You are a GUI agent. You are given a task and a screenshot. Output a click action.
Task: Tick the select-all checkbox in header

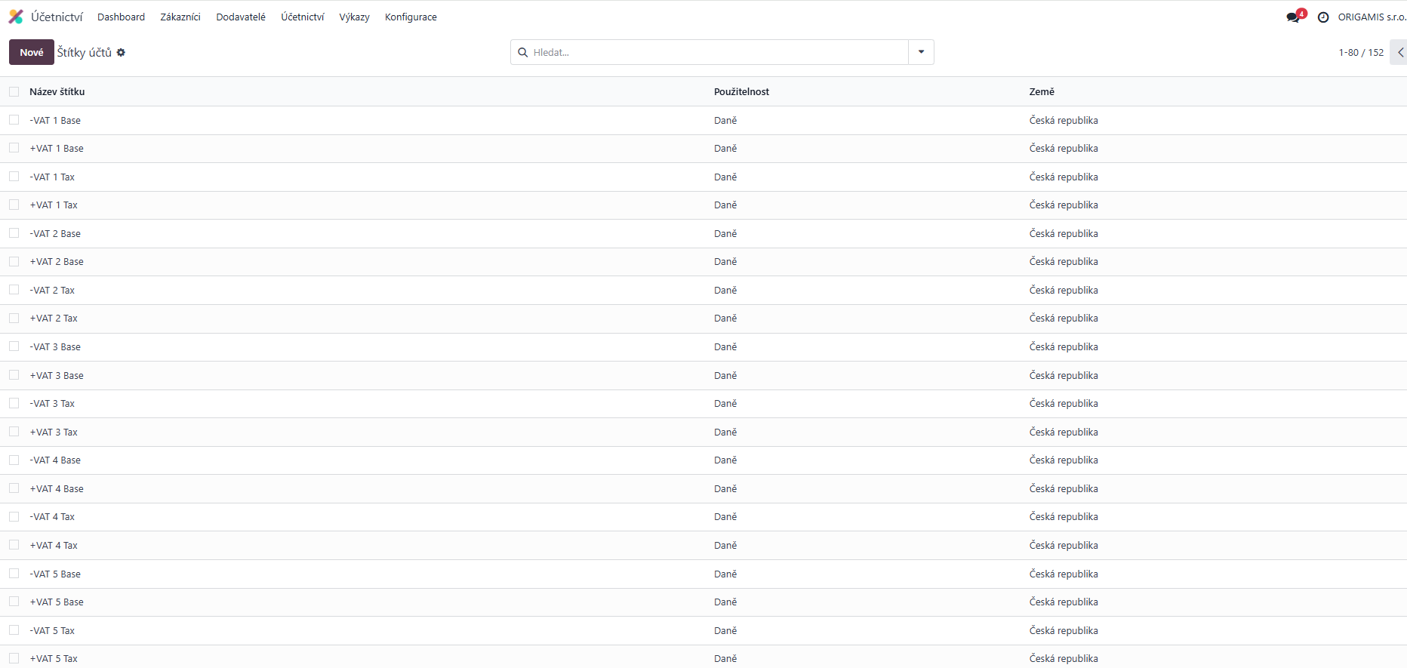coord(14,92)
